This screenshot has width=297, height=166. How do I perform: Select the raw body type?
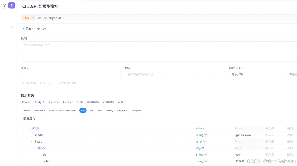coord(100,111)
